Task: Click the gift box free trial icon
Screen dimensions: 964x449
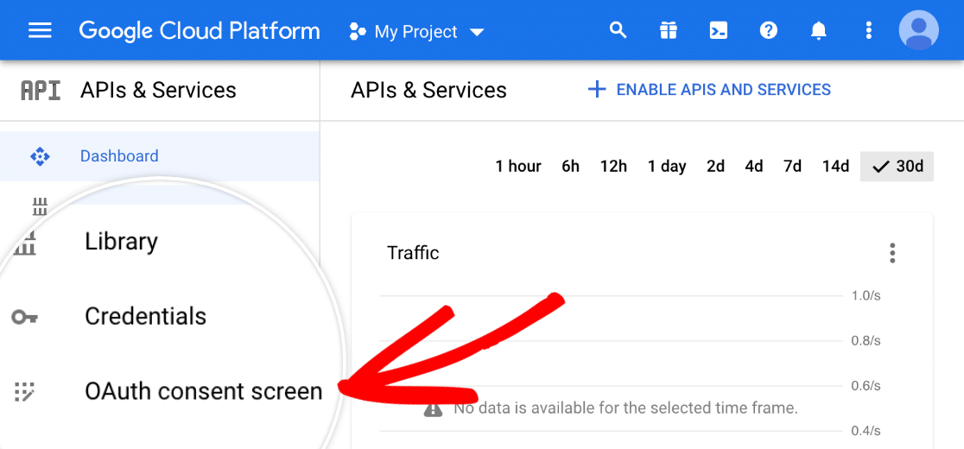Action: point(669,30)
